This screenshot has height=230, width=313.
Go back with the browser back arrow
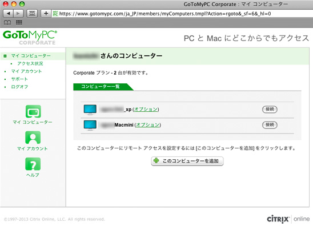(x=9, y=13)
